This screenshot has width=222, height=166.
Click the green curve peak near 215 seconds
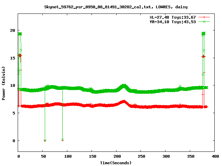click(124, 86)
